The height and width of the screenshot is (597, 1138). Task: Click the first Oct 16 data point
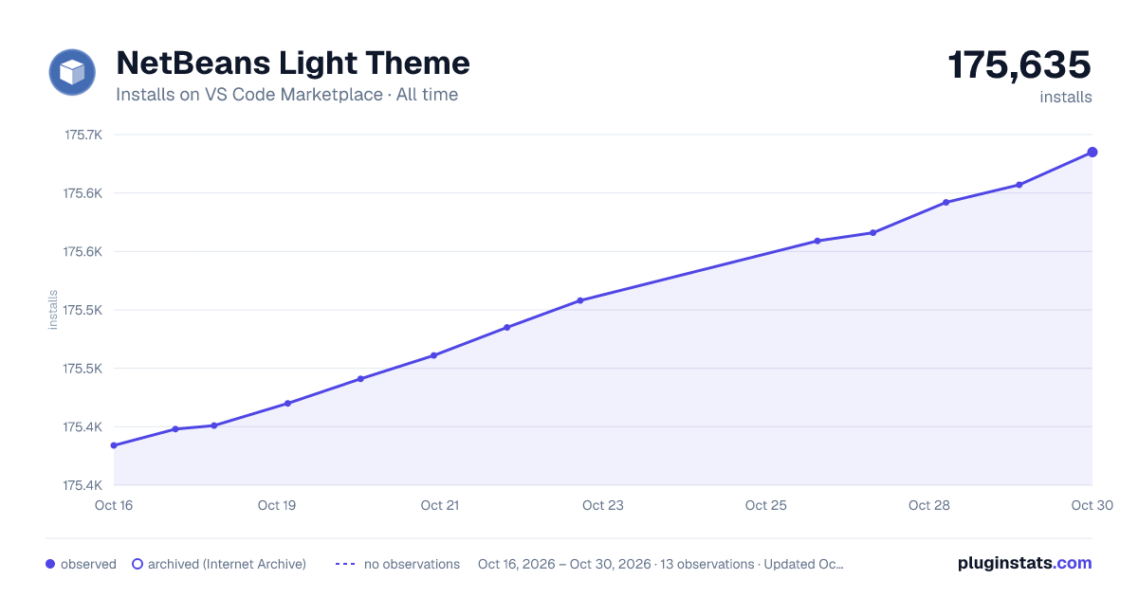[114, 445]
